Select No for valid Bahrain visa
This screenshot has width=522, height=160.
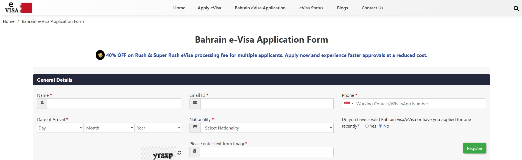[x=380, y=126]
